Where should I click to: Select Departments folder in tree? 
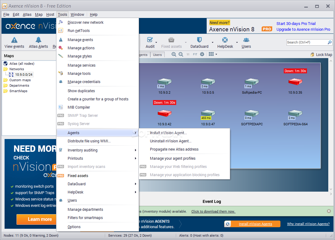(19, 85)
